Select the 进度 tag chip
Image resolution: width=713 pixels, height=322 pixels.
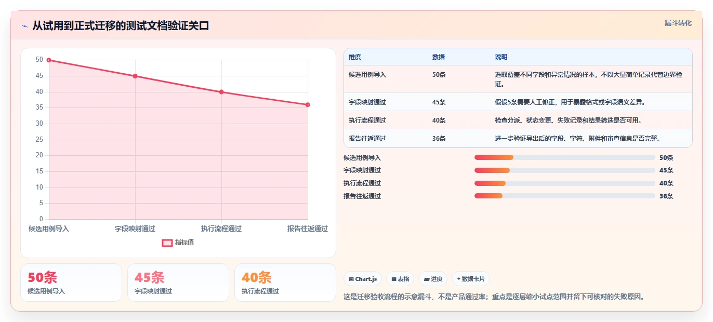[432, 279]
